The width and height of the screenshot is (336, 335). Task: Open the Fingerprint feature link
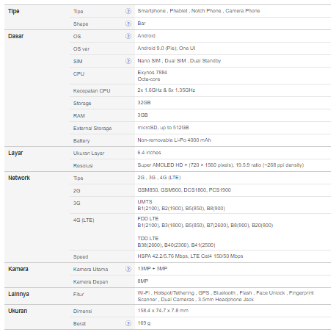point(302,293)
